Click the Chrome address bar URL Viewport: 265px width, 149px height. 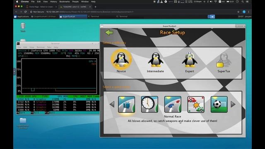coord(89,12)
